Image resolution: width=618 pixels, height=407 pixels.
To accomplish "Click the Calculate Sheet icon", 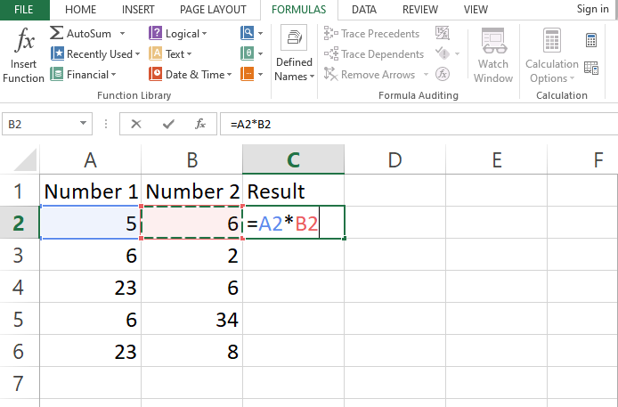I will [x=591, y=68].
